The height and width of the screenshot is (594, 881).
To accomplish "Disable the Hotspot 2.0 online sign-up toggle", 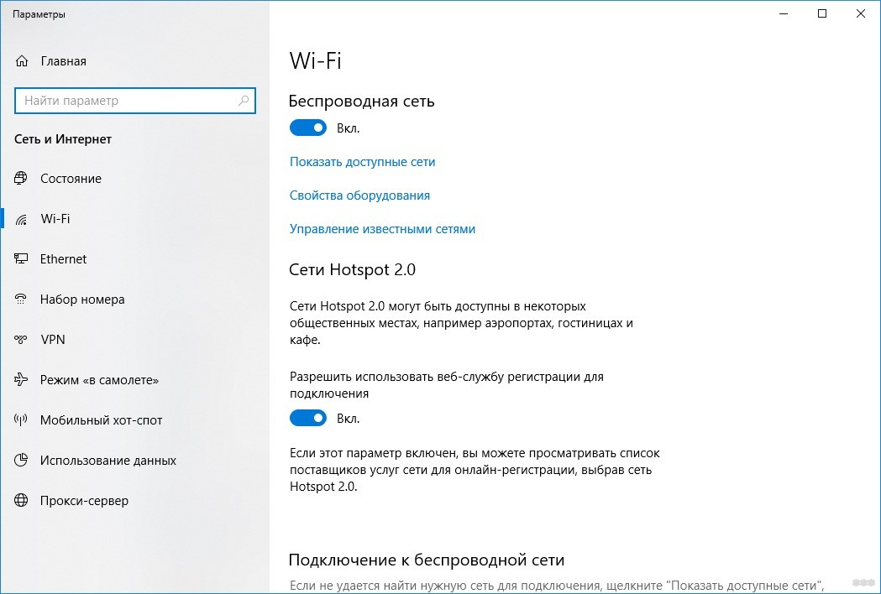I will click(308, 419).
